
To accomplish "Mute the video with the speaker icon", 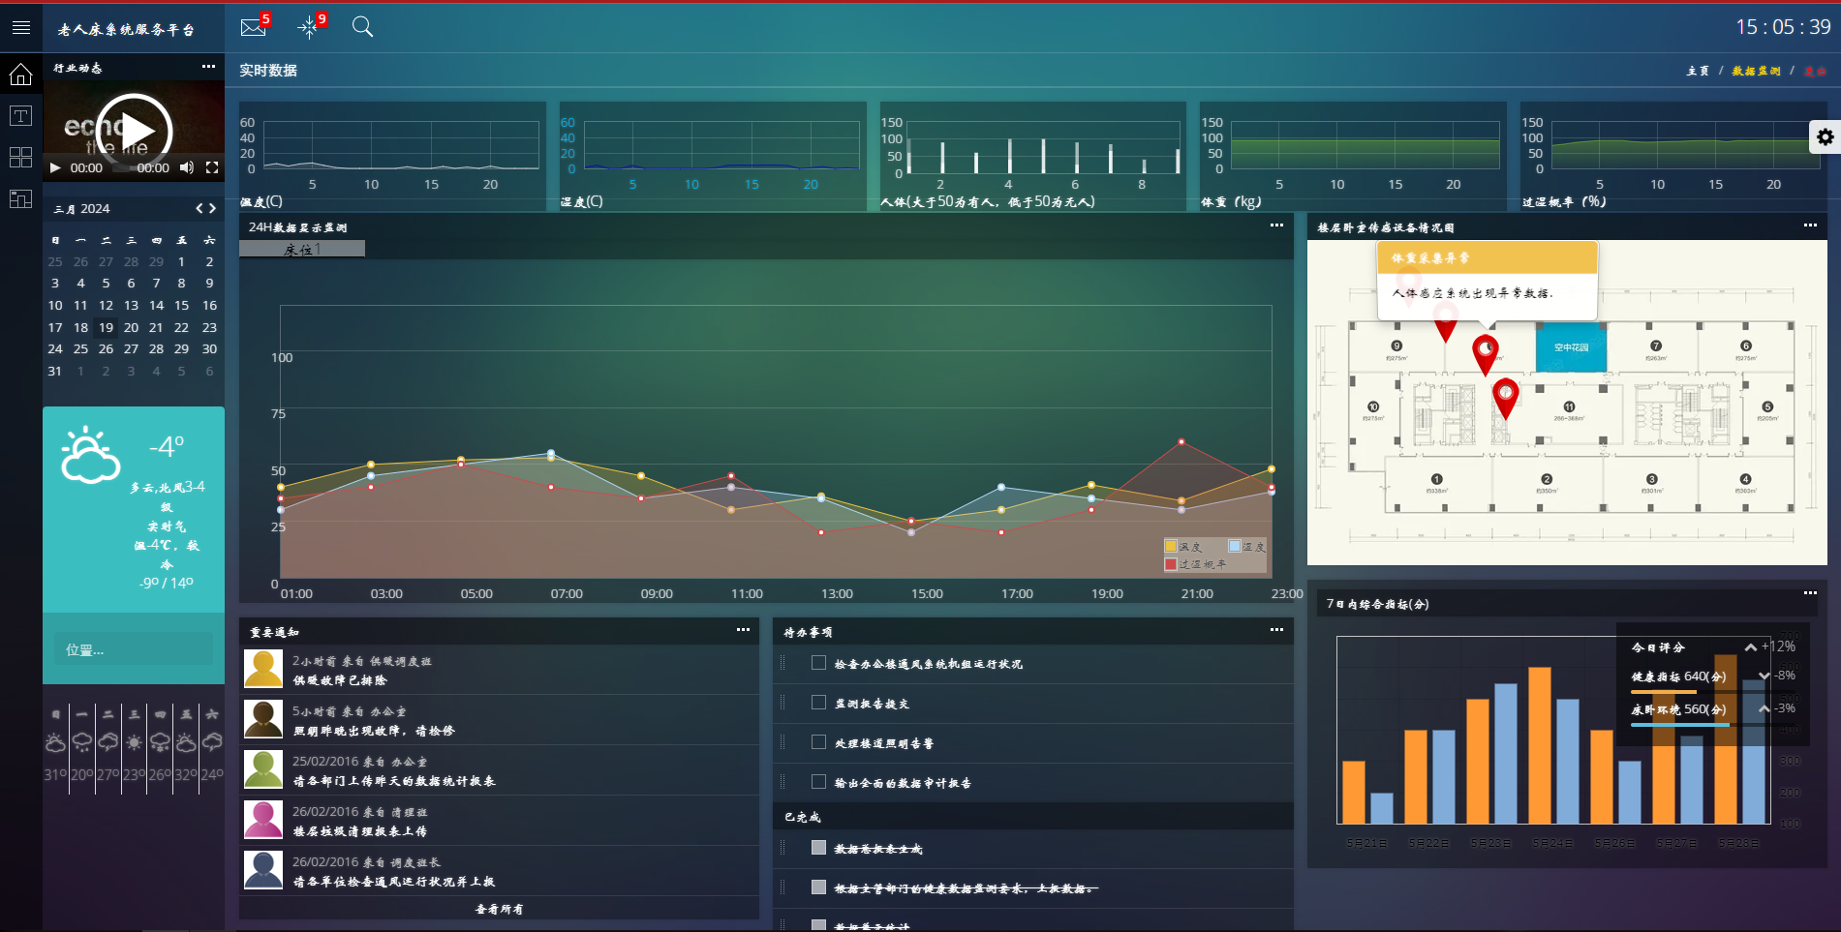I will click(187, 167).
